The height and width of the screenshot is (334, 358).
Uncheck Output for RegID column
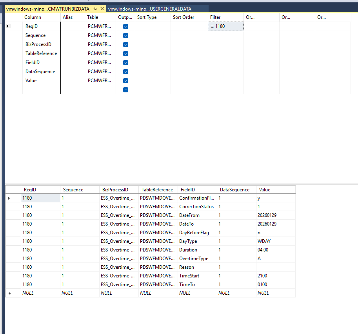[125, 26]
